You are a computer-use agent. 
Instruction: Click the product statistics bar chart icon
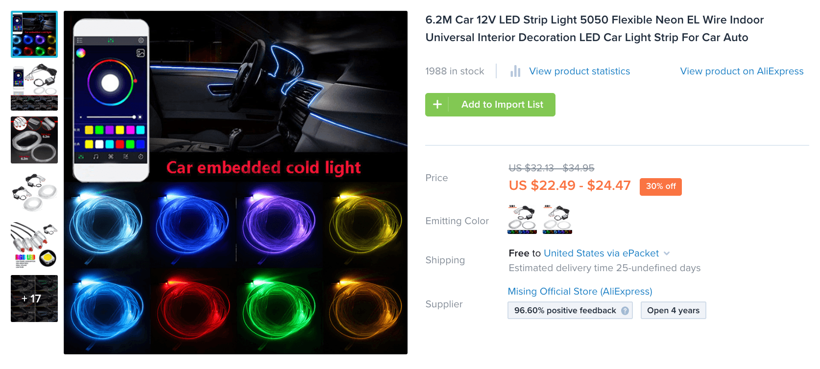tap(515, 71)
